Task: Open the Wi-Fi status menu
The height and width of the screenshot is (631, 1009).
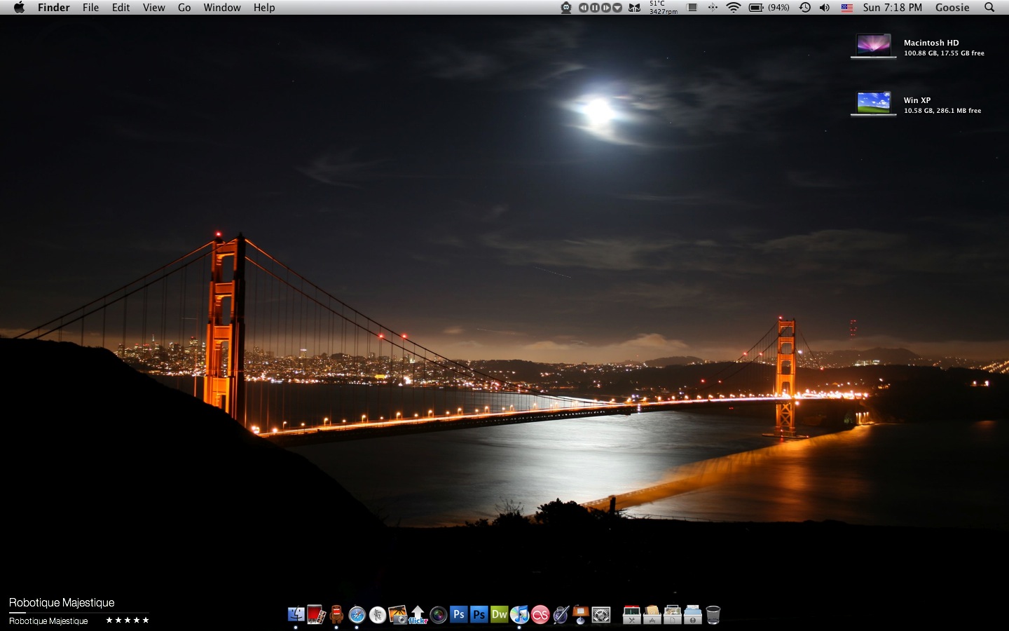Action: tap(733, 8)
